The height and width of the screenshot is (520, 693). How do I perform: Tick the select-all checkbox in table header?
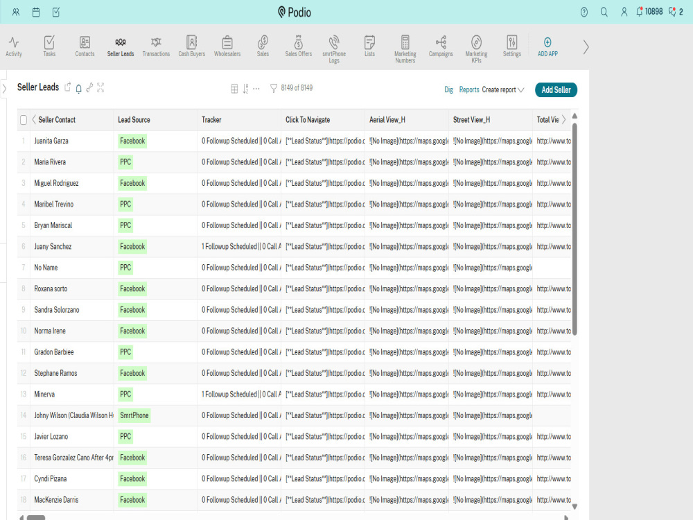click(x=24, y=120)
